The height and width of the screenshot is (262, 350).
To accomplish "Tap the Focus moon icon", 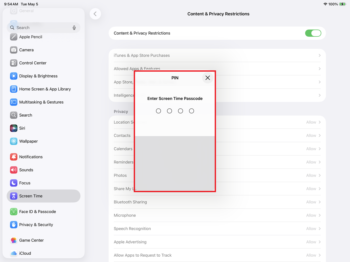I will pos(14,183).
